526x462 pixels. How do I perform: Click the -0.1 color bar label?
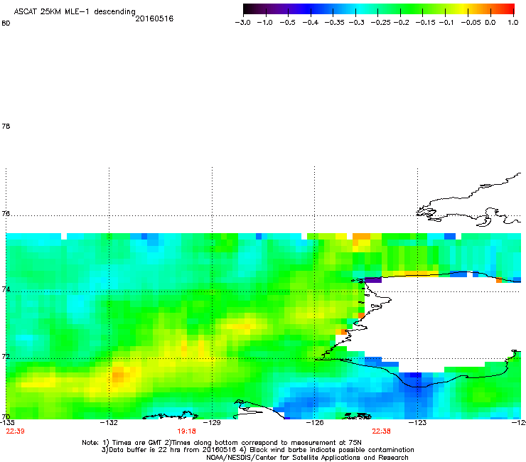tap(446, 23)
